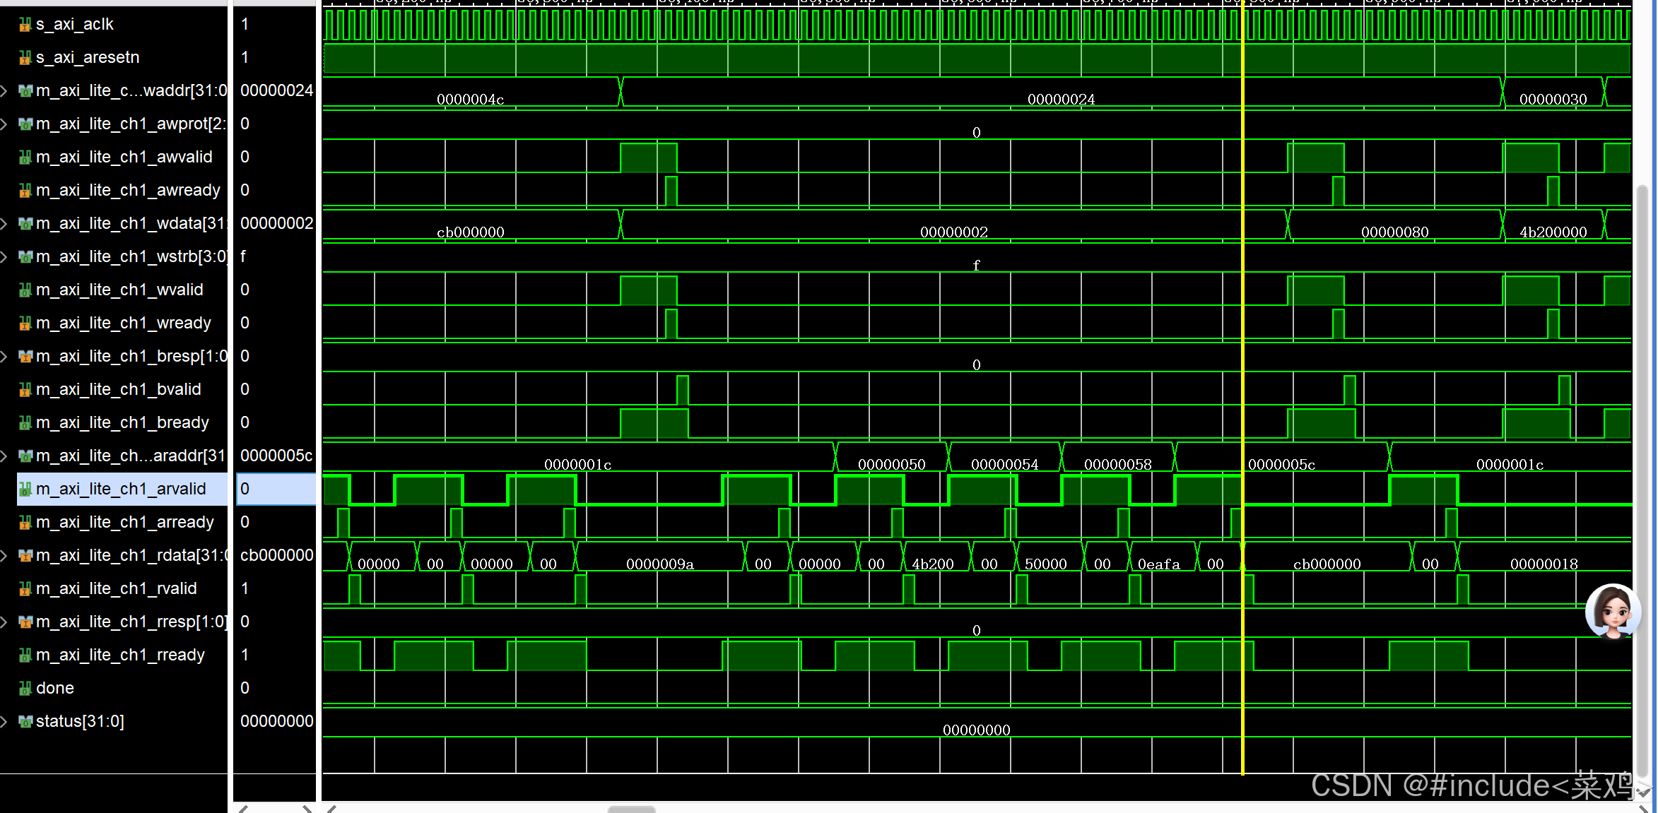Expand the m_axi_lite_c...waddr[31:0] bus
The height and width of the screenshot is (813, 1658).
pos(5,90)
